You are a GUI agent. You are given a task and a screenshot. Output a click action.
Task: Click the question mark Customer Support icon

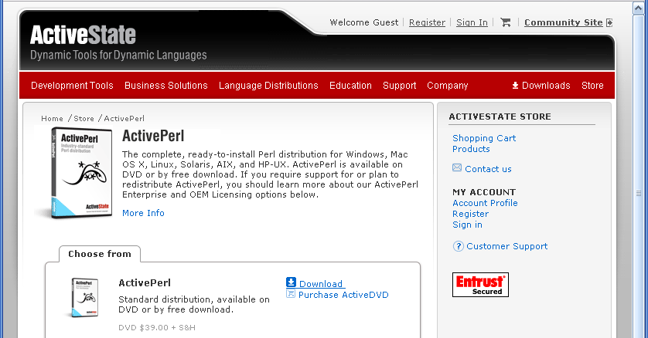[x=459, y=246]
